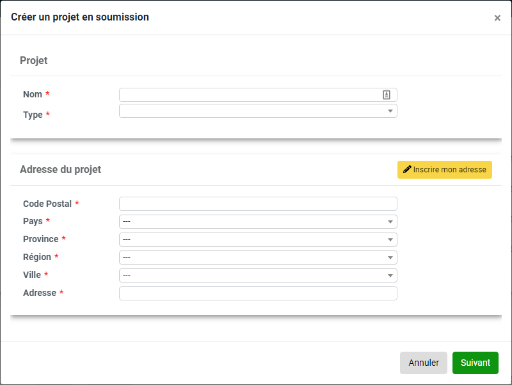Click the Ville field label
This screenshot has height=385, width=512.
point(32,275)
